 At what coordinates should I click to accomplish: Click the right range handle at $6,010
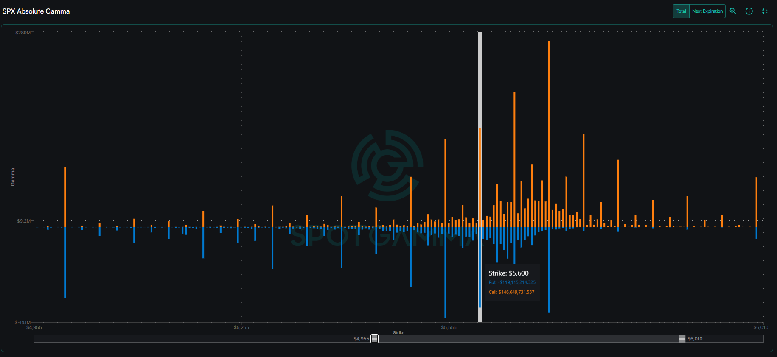[682, 339]
